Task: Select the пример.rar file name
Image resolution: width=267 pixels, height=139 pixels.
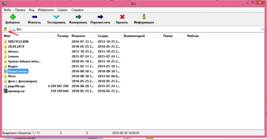Action: [16, 91]
